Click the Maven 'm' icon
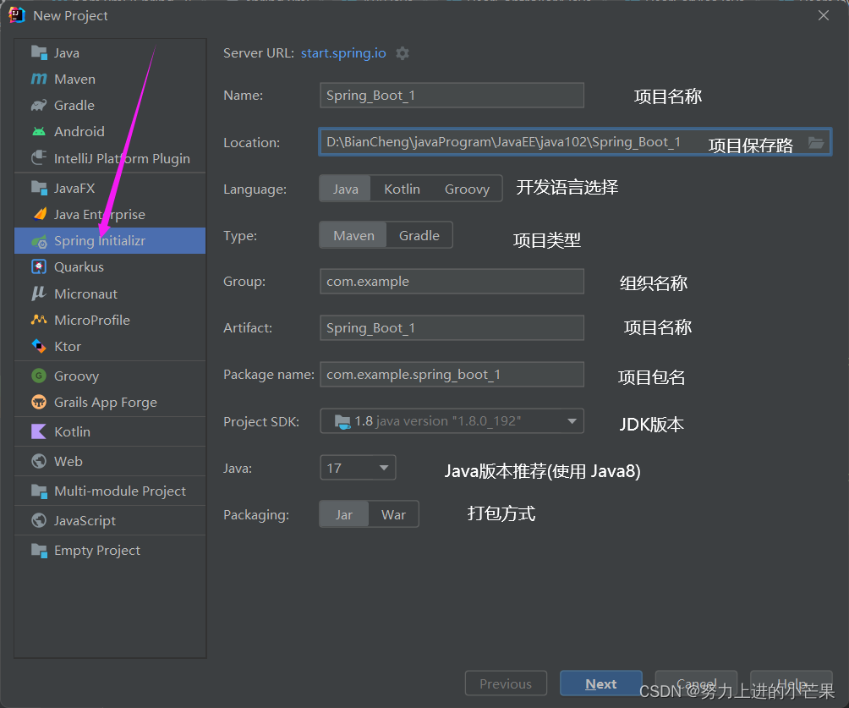The width and height of the screenshot is (849, 708). click(39, 79)
